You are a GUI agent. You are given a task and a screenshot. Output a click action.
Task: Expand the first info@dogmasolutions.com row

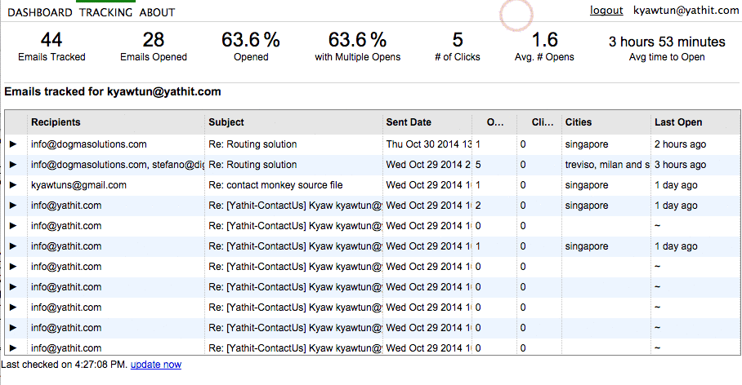[x=13, y=144]
